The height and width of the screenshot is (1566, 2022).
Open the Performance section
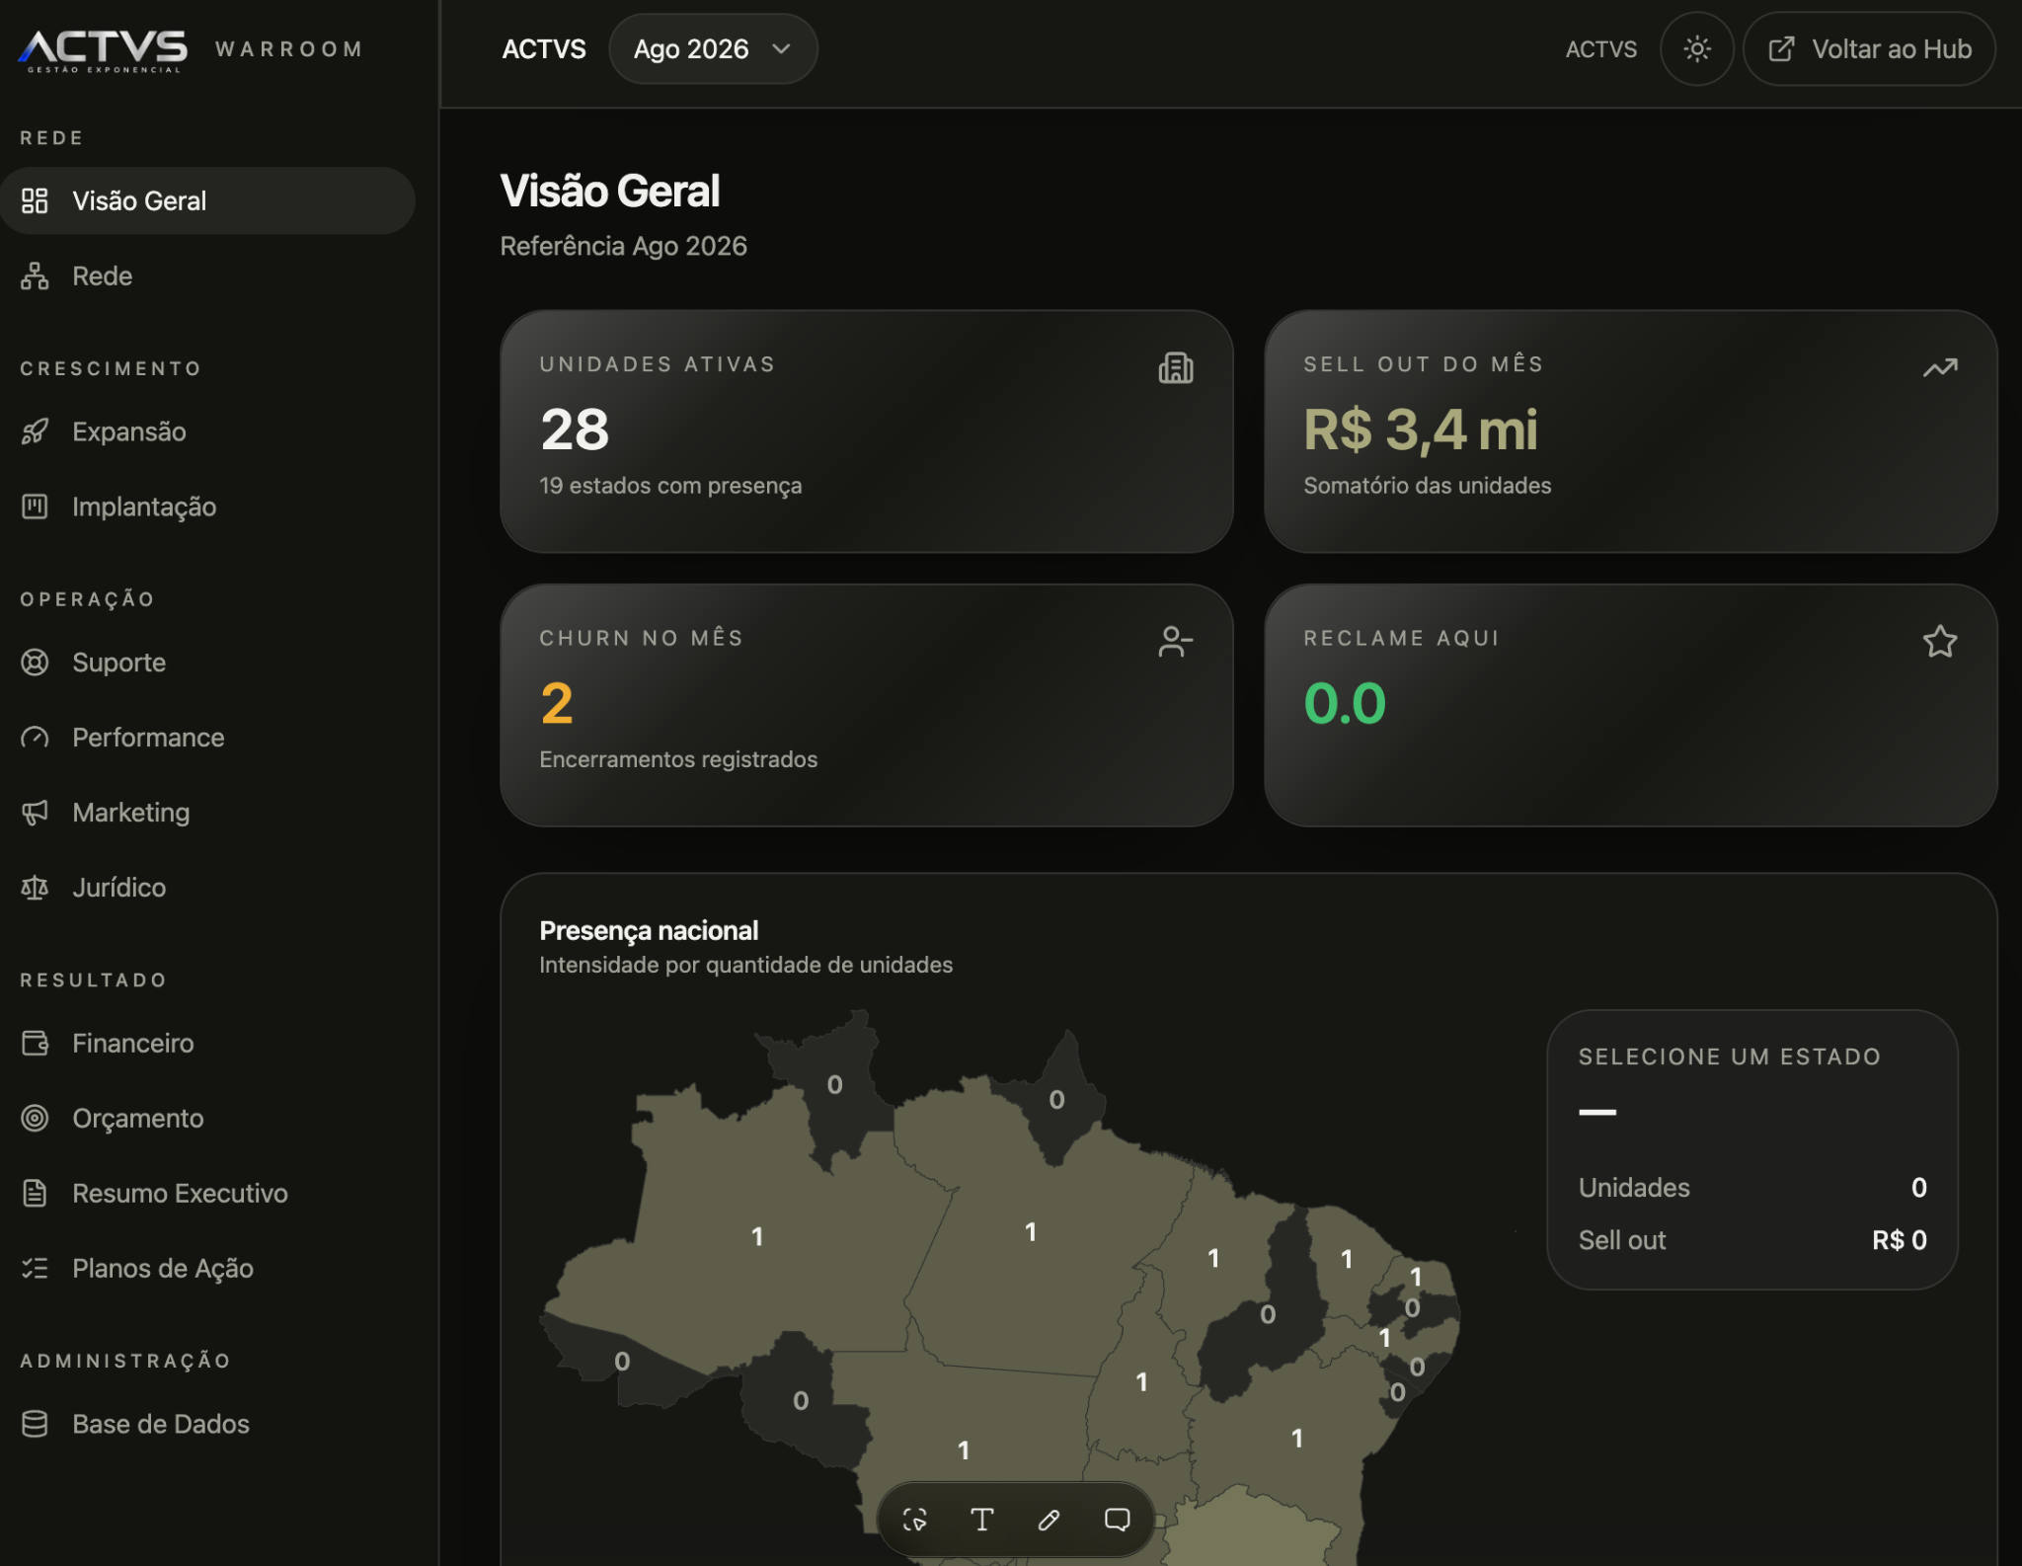click(x=207, y=738)
